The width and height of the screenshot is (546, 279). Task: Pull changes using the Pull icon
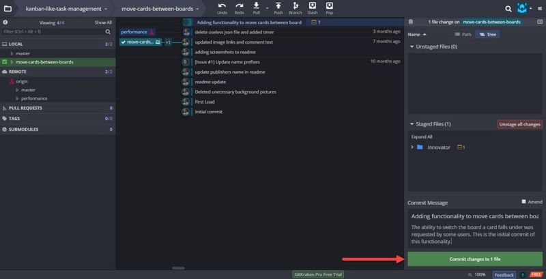click(257, 8)
